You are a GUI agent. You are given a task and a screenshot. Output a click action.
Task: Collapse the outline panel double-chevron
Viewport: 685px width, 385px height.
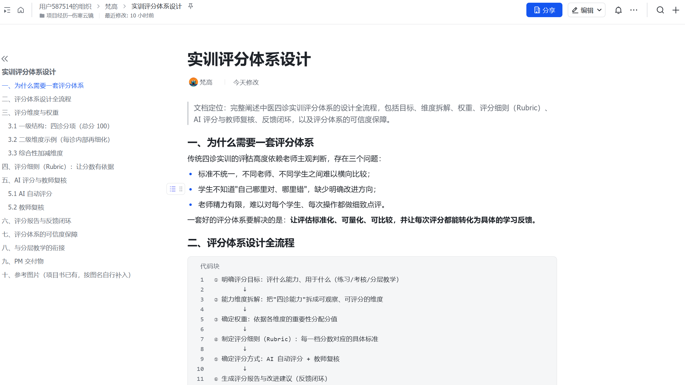click(x=5, y=59)
